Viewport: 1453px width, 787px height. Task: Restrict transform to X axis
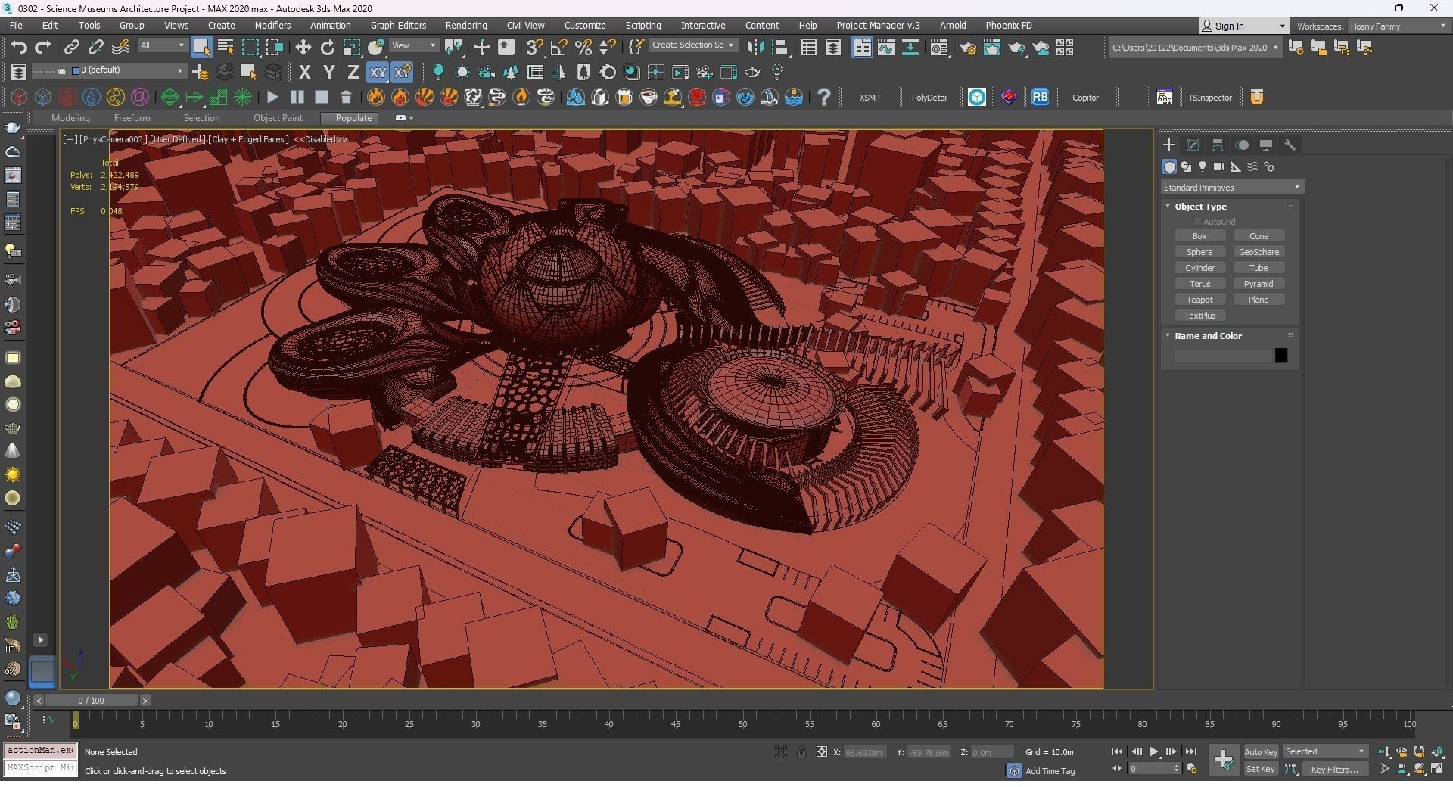(304, 73)
